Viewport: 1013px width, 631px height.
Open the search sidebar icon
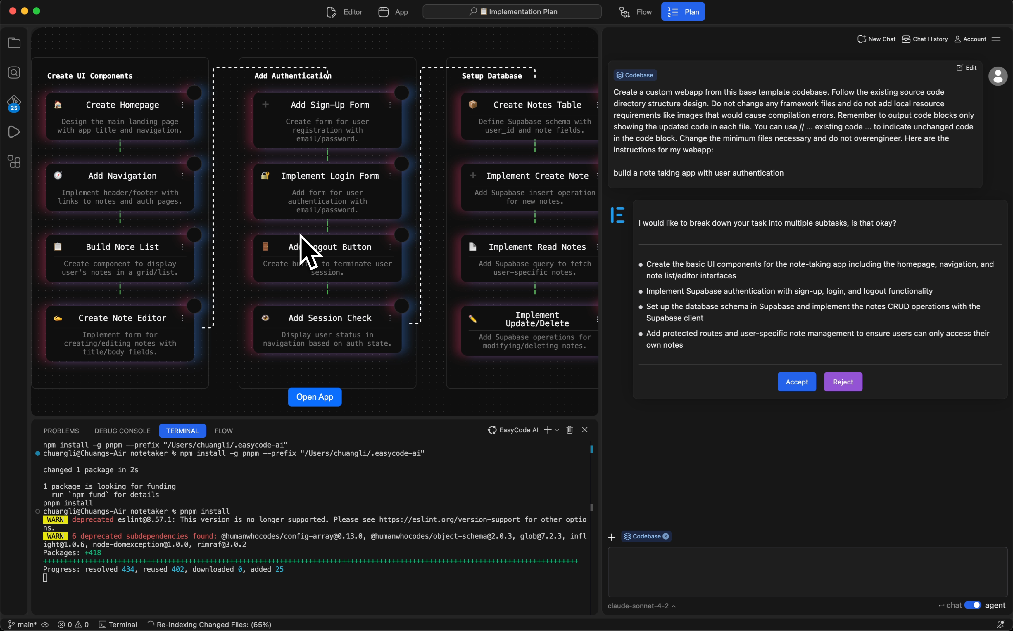14,73
